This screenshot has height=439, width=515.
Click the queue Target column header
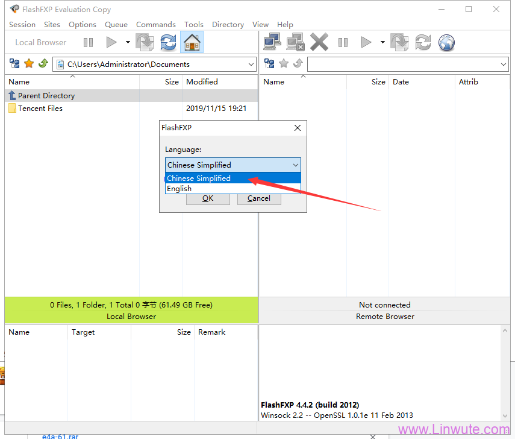[x=99, y=332]
